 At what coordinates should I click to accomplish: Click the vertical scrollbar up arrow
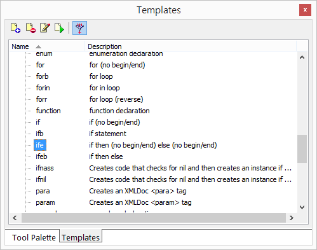pyautogui.click(x=302, y=57)
